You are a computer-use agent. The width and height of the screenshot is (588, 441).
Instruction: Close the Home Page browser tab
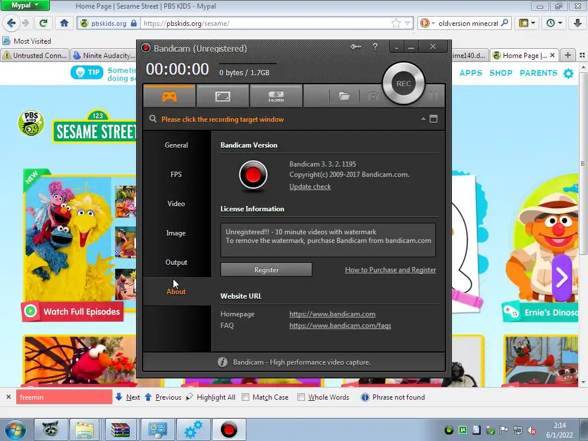click(x=552, y=56)
